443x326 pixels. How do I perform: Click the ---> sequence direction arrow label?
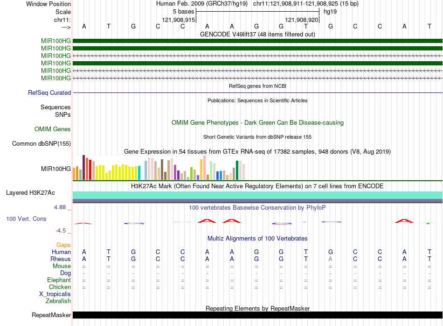66,27
